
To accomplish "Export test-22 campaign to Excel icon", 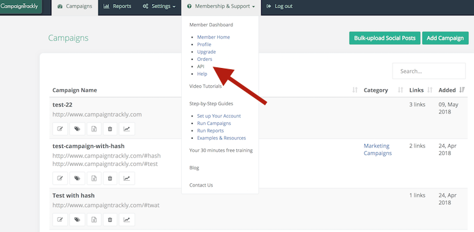I will [x=94, y=129].
